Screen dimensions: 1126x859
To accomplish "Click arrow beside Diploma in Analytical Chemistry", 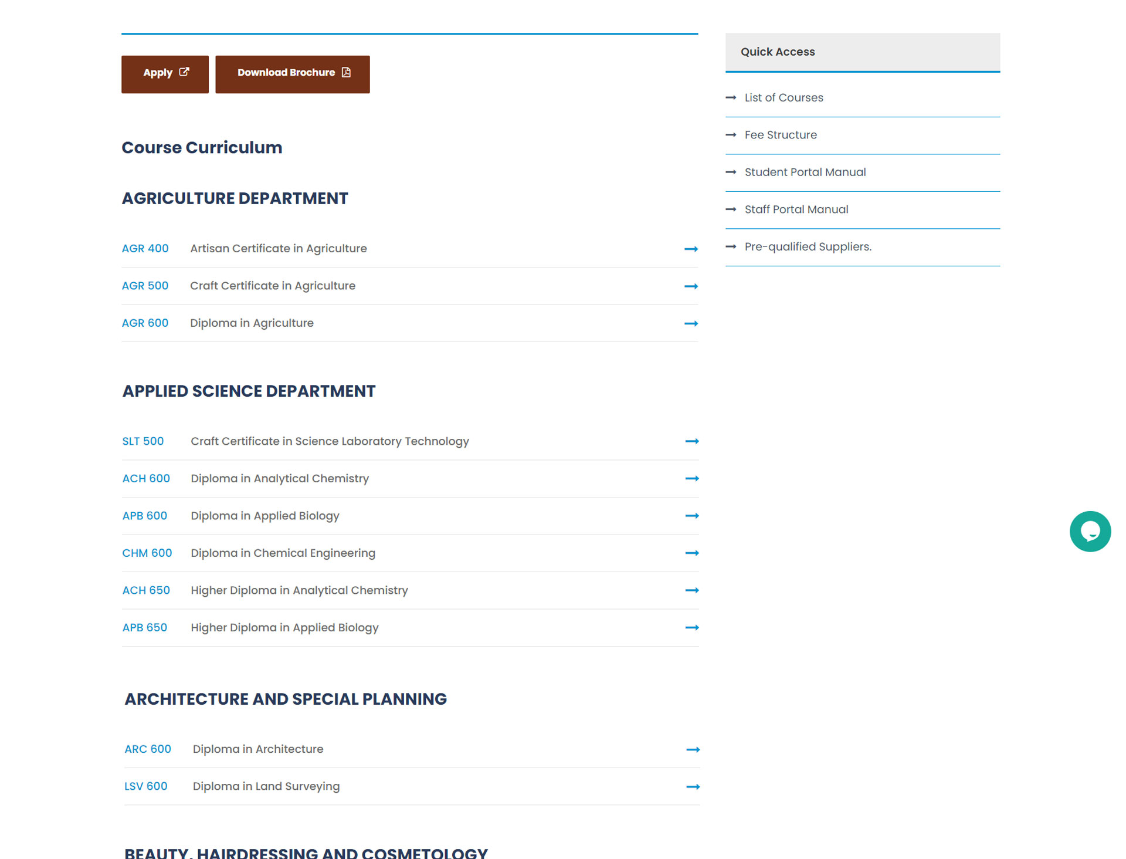I will [x=691, y=479].
